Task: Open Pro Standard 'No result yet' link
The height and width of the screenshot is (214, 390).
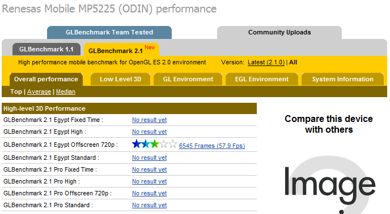Action: tap(149, 206)
